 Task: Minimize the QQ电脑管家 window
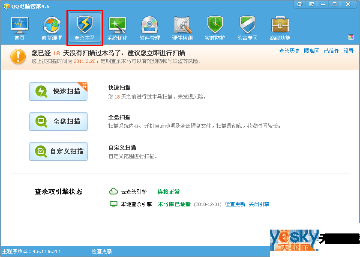click(x=323, y=4)
